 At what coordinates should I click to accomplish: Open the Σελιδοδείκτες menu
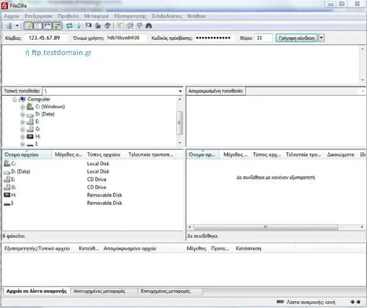(x=167, y=16)
